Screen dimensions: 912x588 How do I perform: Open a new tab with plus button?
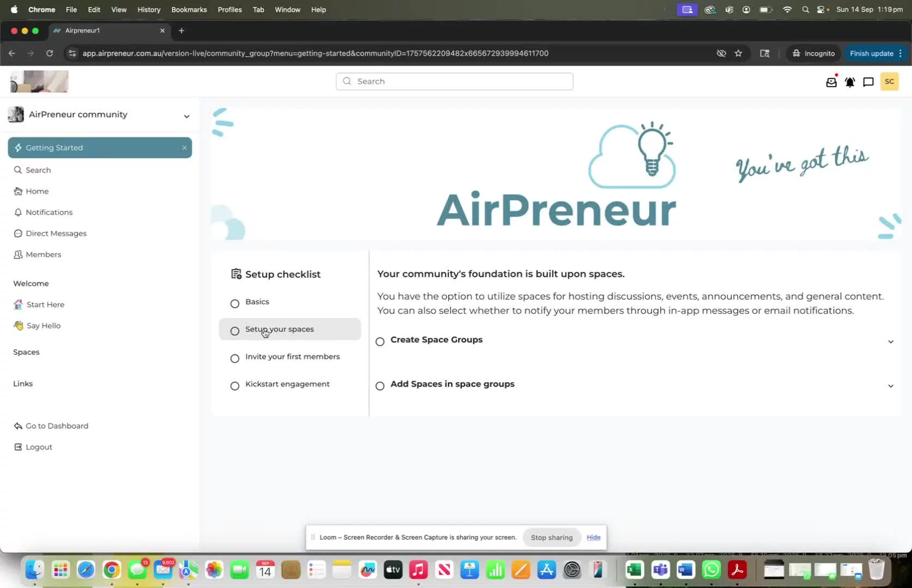(x=181, y=30)
